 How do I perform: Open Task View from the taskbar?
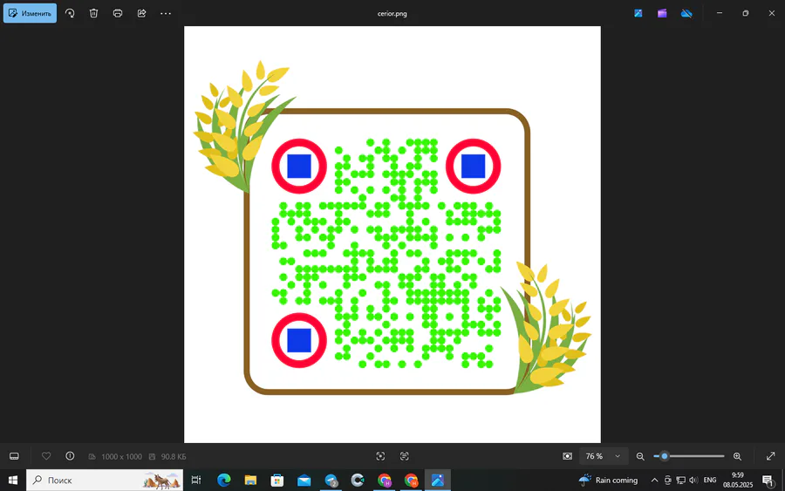(196, 480)
